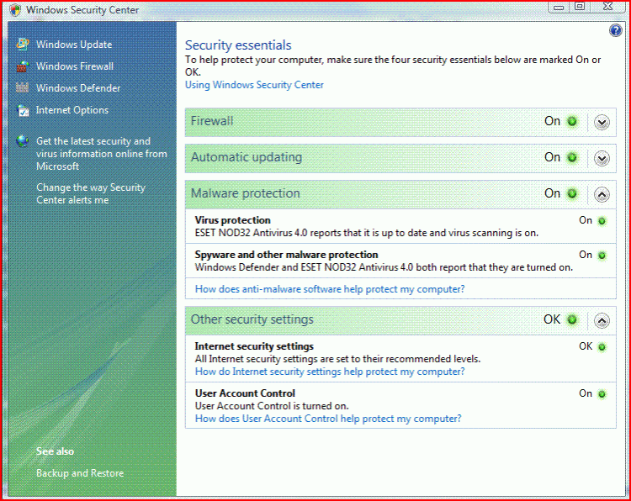Open latest security and virus information from Microsoft

click(102, 154)
